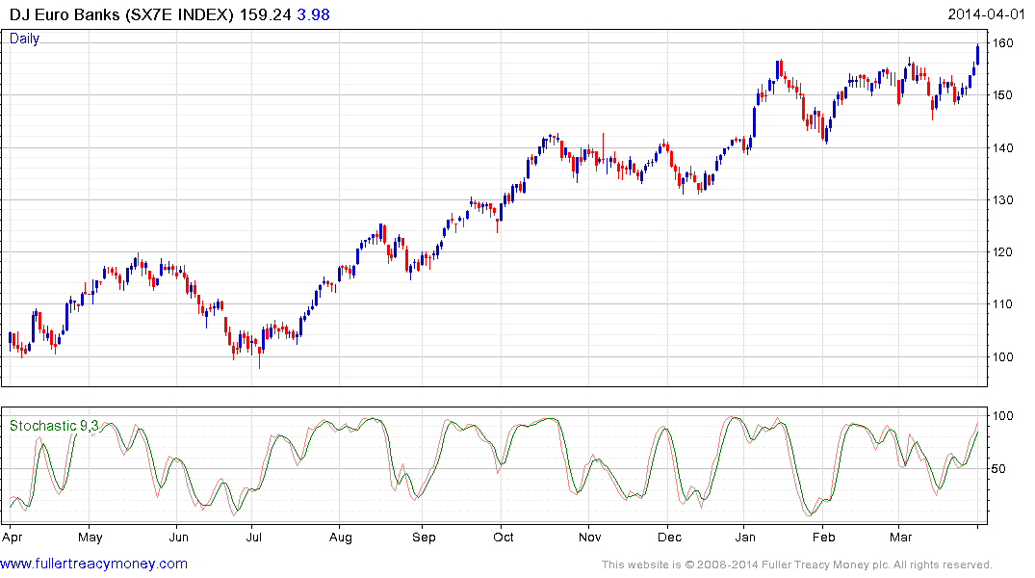Click the Apr month label
The width and height of the screenshot is (1035, 578).
coord(12,538)
